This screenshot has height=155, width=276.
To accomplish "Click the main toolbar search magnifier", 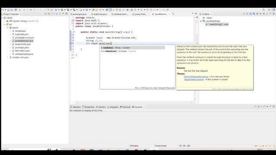I will pos(263,10).
